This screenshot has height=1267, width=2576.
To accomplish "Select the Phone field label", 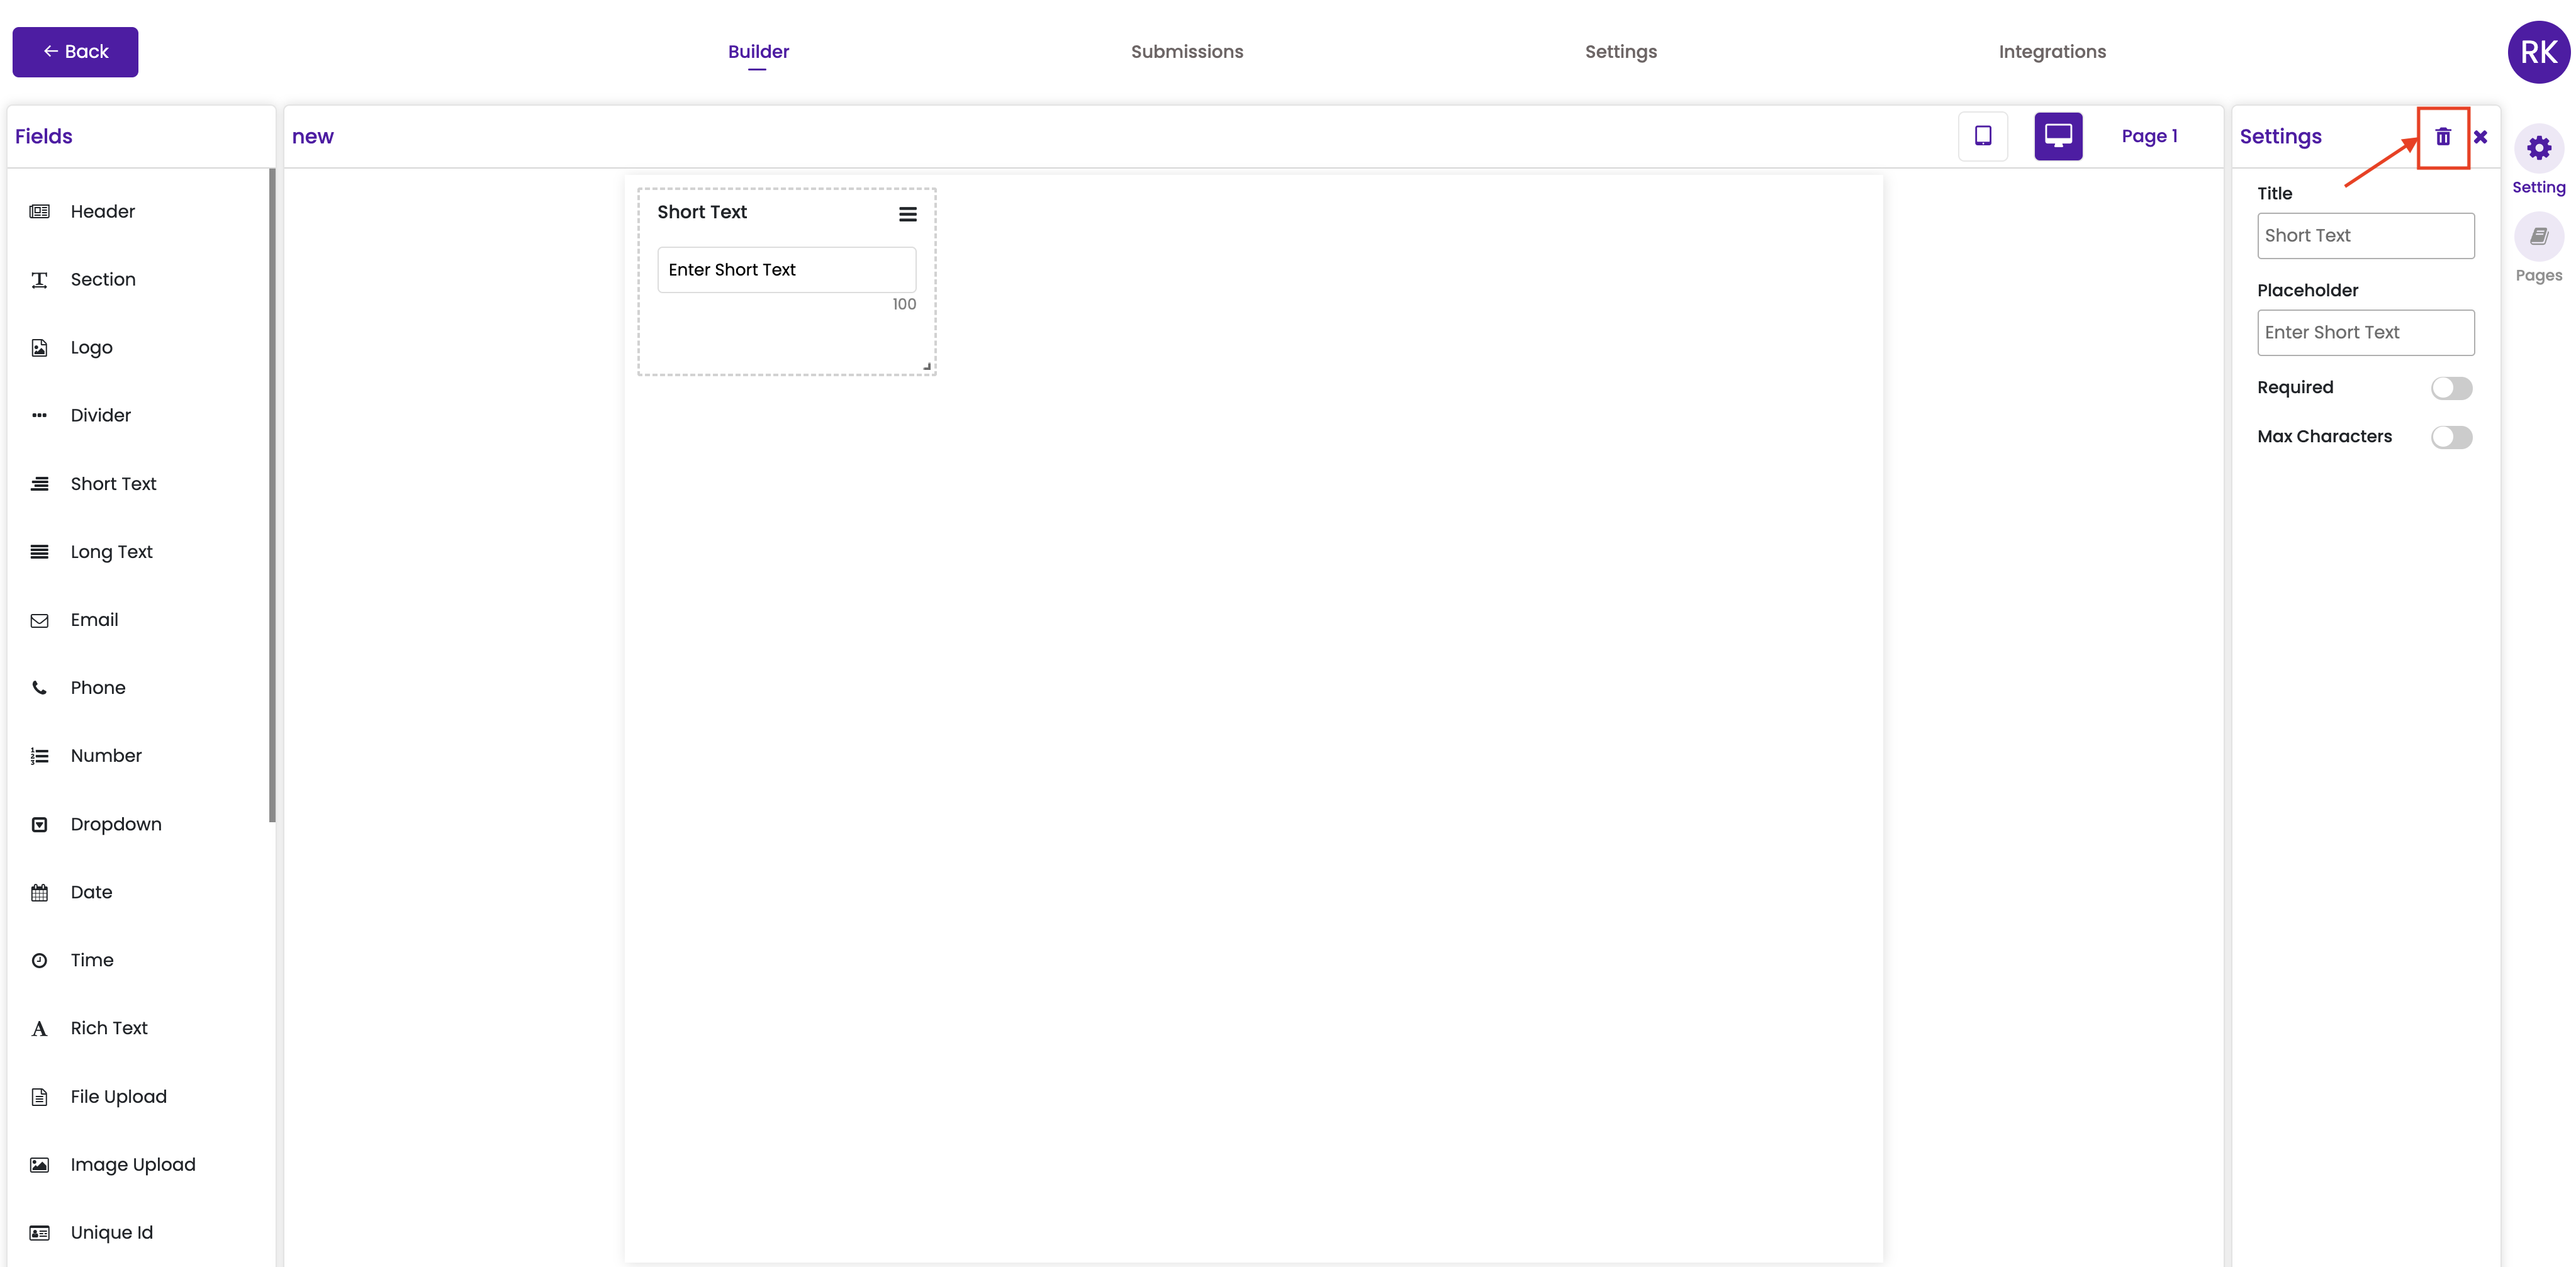I will click(x=98, y=688).
